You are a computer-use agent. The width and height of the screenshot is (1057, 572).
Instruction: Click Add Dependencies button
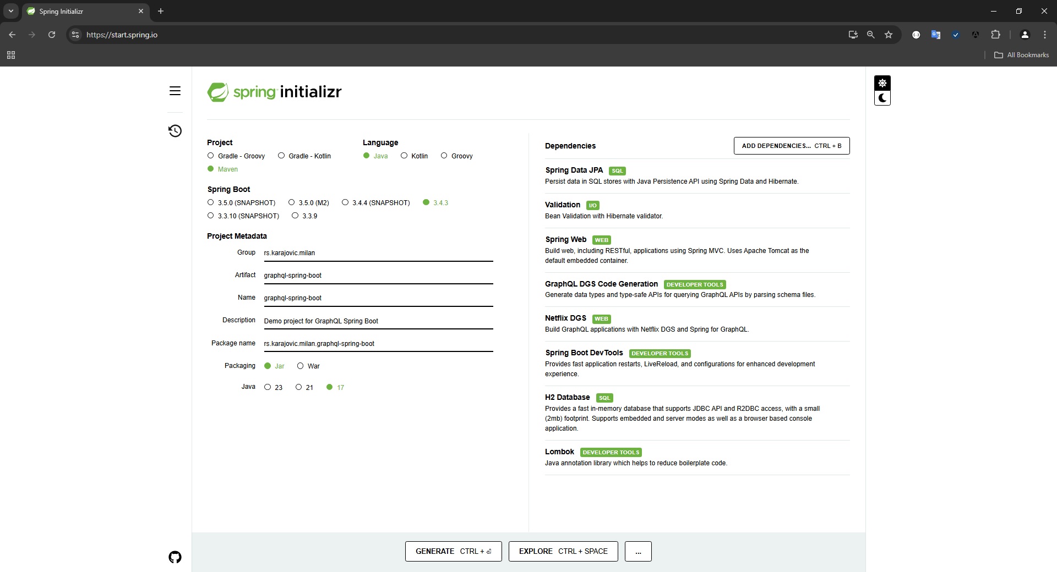pyautogui.click(x=791, y=146)
